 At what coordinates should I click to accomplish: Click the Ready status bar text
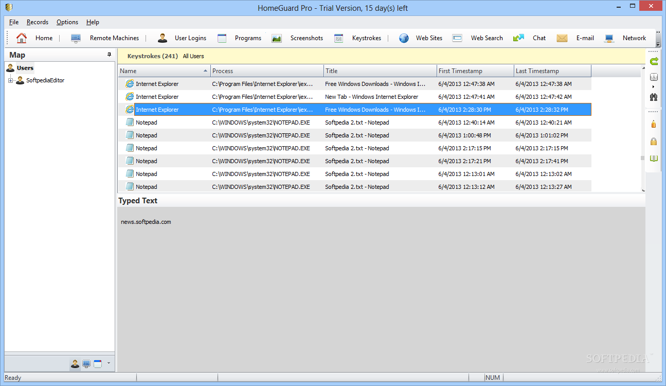pyautogui.click(x=13, y=378)
